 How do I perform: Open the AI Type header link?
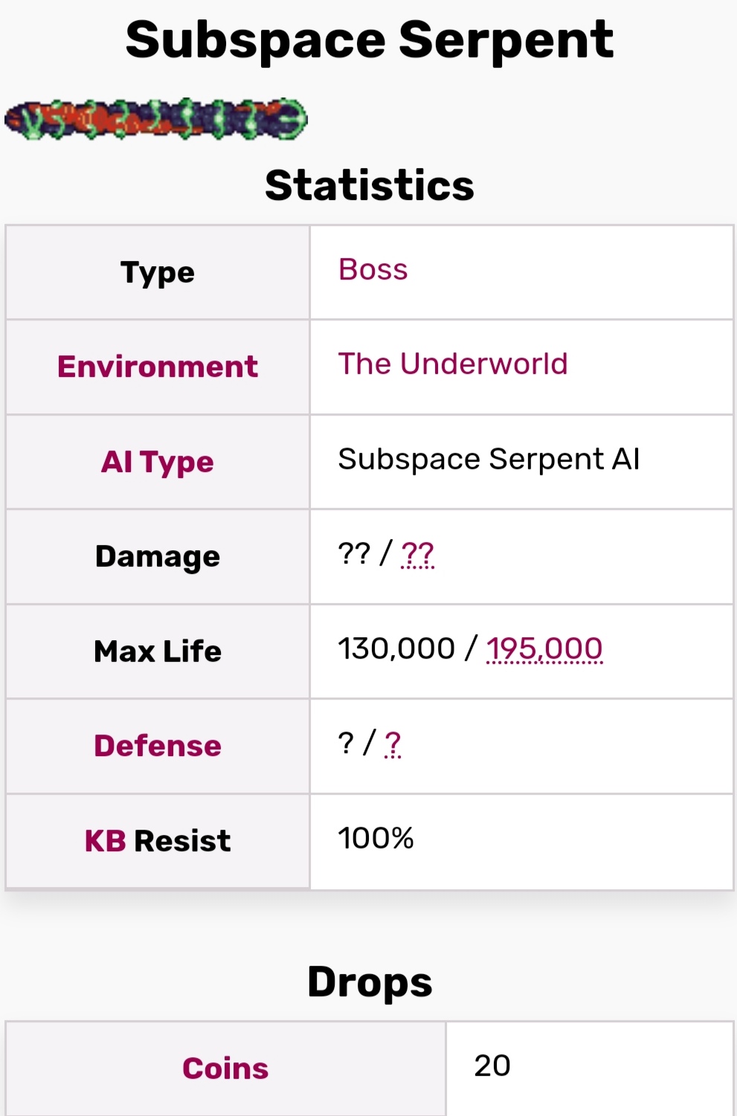(x=158, y=462)
